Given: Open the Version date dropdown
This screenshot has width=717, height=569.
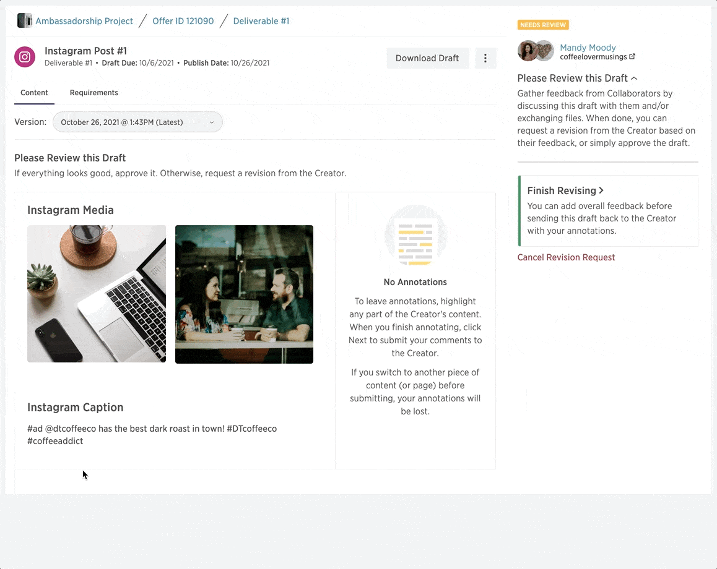Looking at the screenshot, I should [137, 122].
